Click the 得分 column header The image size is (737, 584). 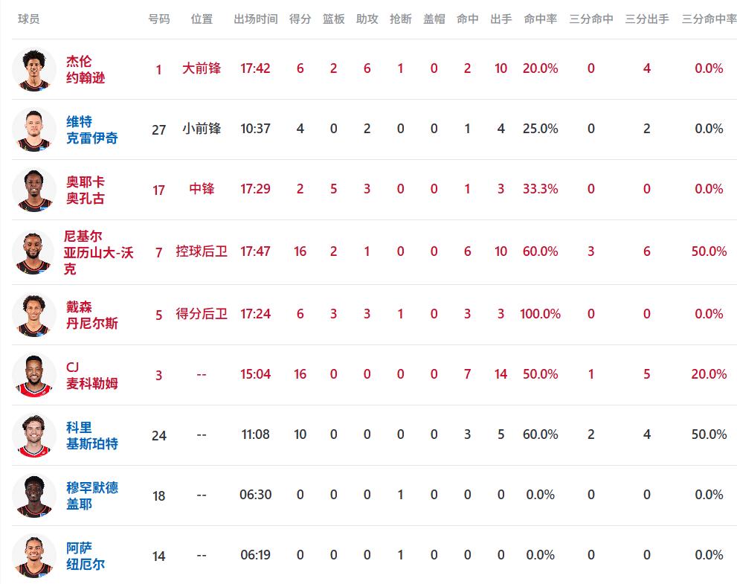pos(300,19)
